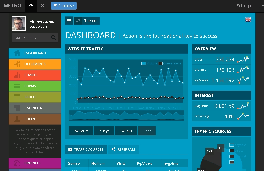Click the Tables grid icon in sidebar
Viewport: 264px width, 171px height.
point(17,97)
